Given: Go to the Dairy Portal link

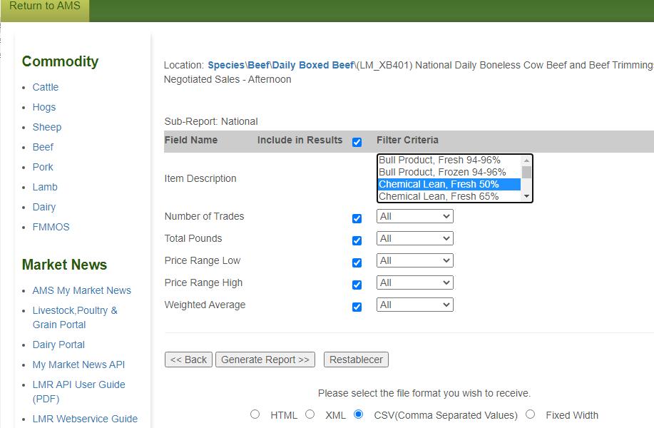Looking at the screenshot, I should coord(58,345).
